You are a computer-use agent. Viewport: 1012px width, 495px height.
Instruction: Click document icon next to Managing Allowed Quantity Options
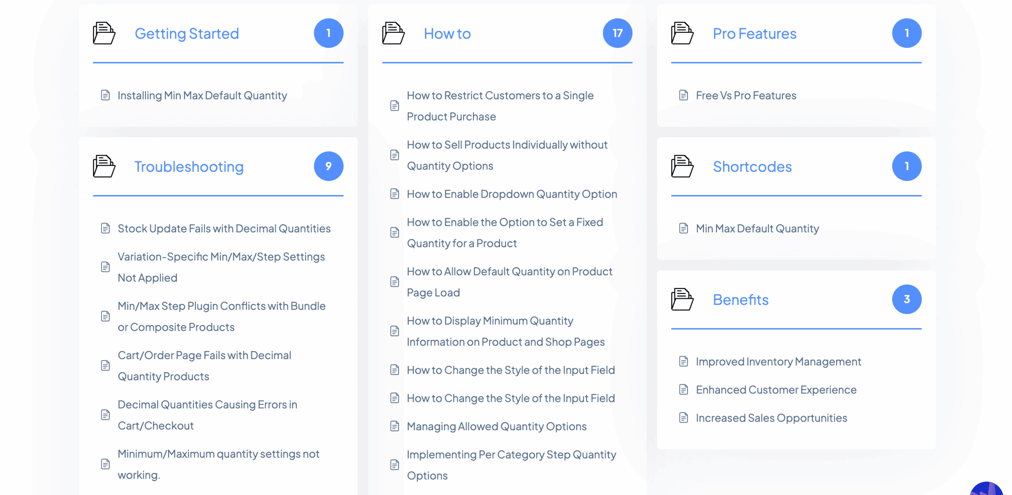tap(395, 426)
